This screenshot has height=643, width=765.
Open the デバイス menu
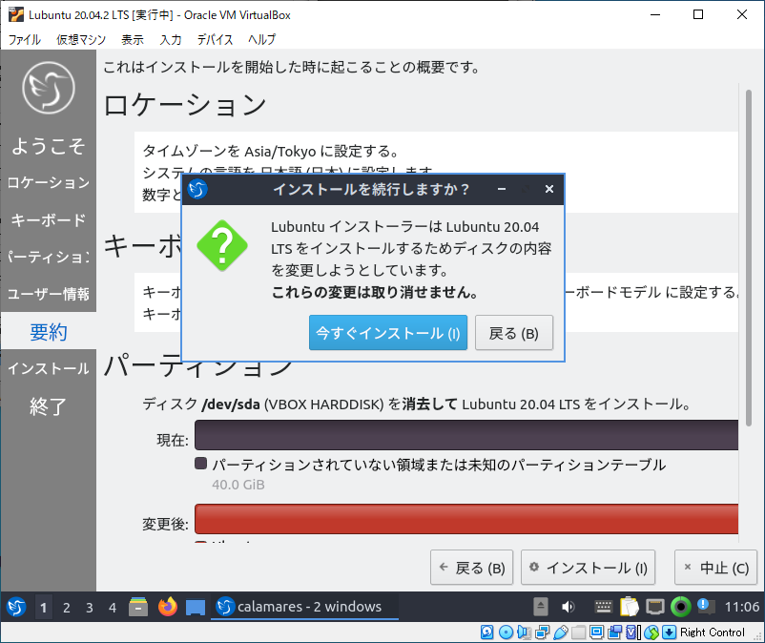(x=215, y=39)
